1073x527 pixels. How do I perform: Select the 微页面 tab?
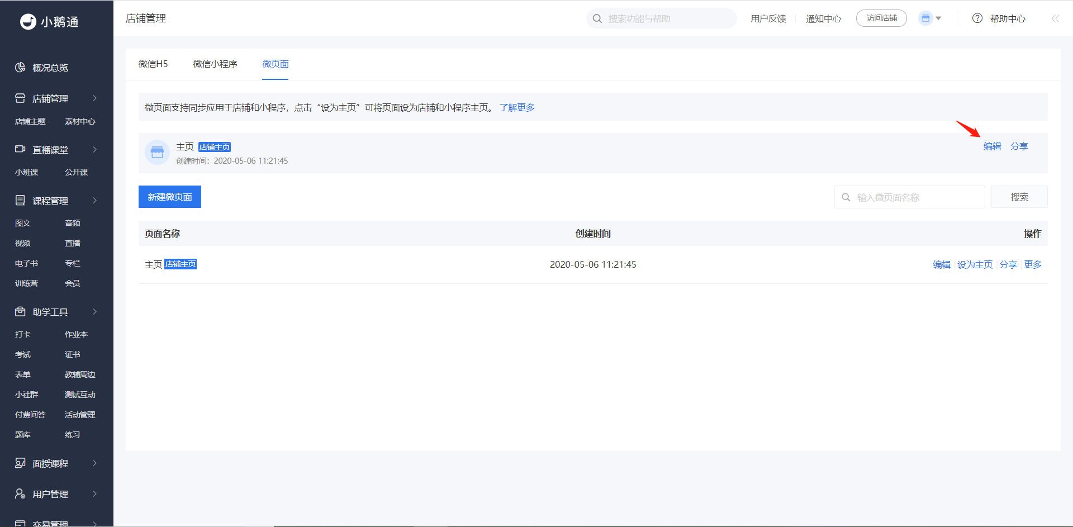pos(276,64)
